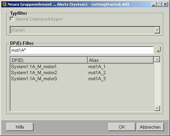Open the (Keine) type filter dropdown
Screen dimensions: 170x136
85,30
